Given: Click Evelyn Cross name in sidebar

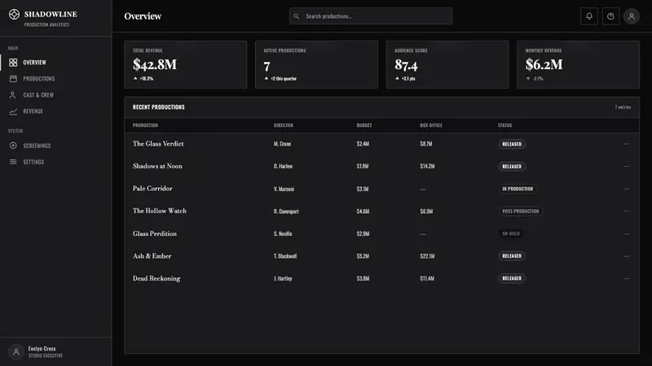Looking at the screenshot, I should pos(42,349).
